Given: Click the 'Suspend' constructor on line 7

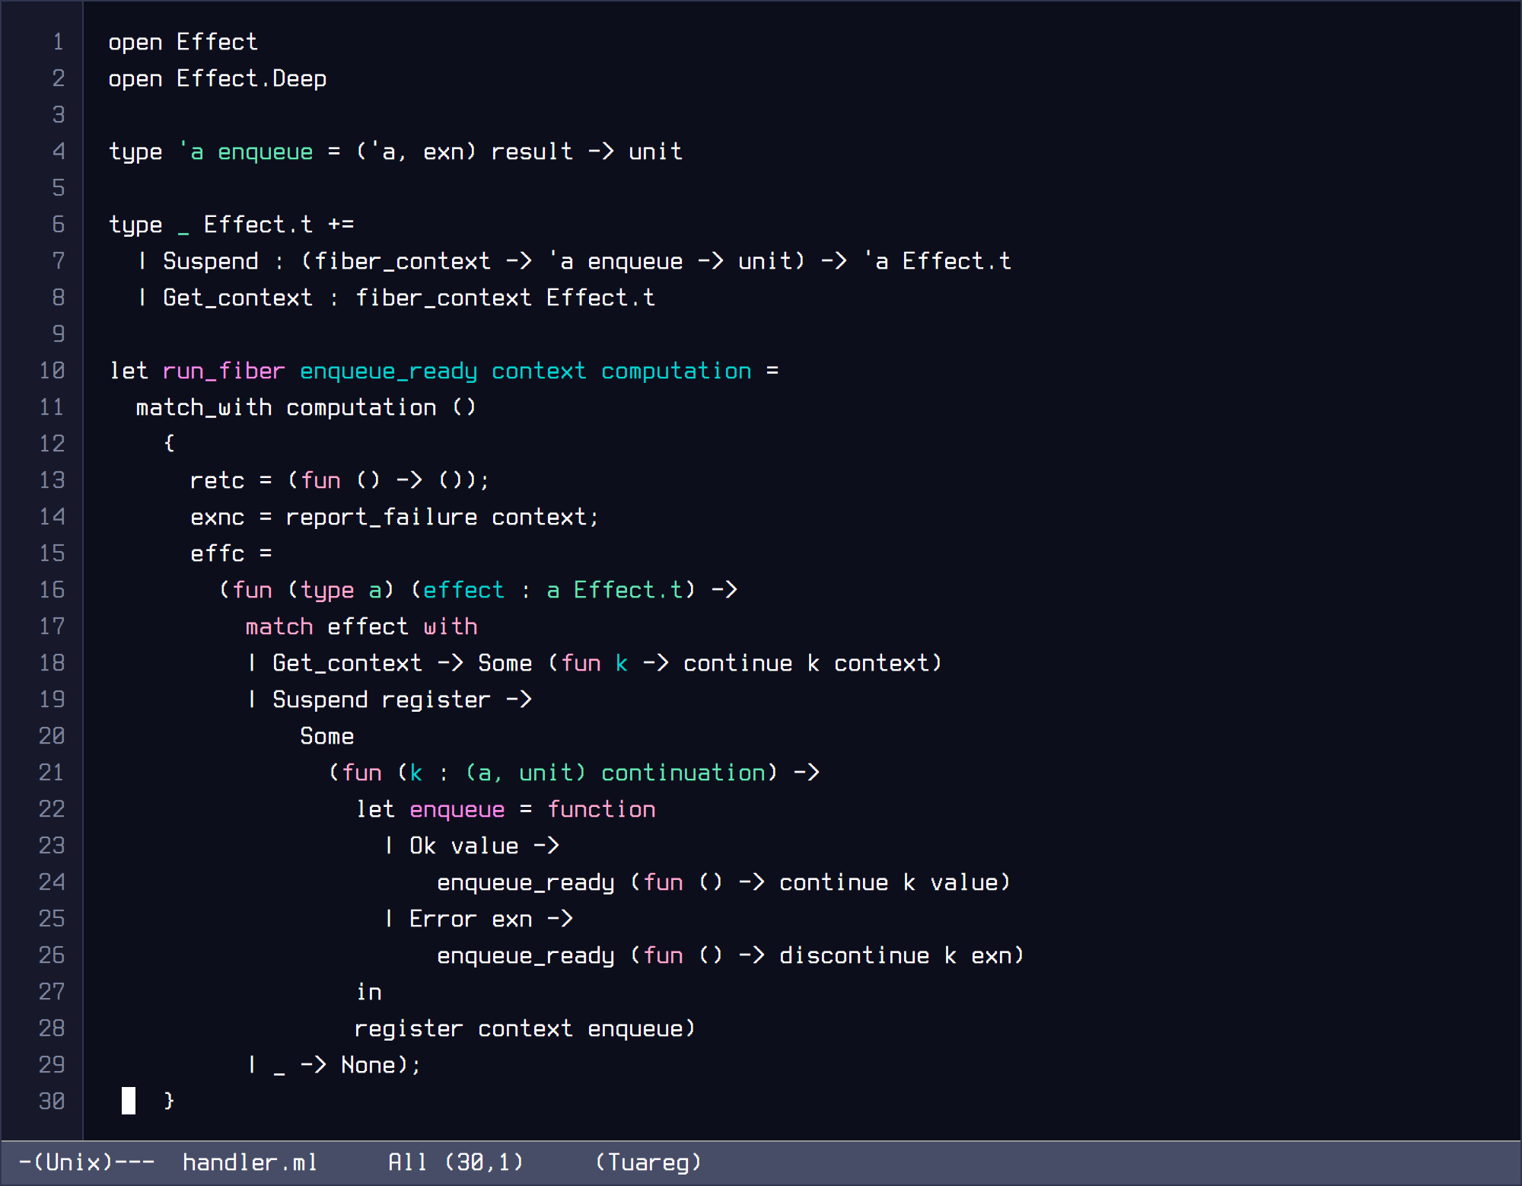Looking at the screenshot, I should [211, 261].
